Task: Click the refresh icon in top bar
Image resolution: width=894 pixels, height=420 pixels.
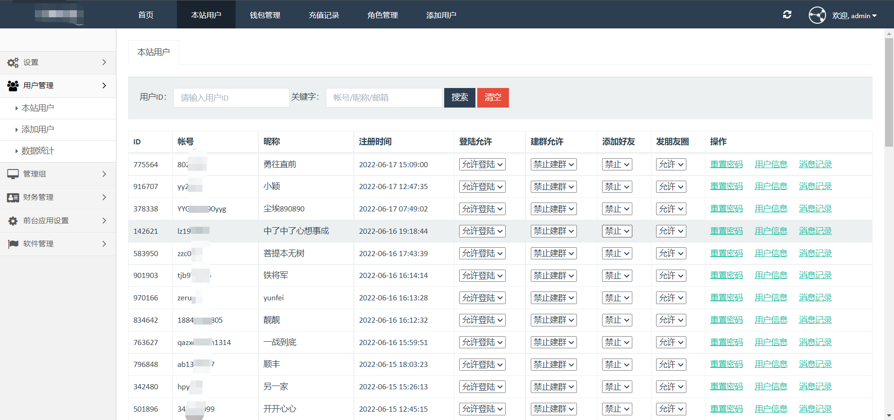Action: 787,15
